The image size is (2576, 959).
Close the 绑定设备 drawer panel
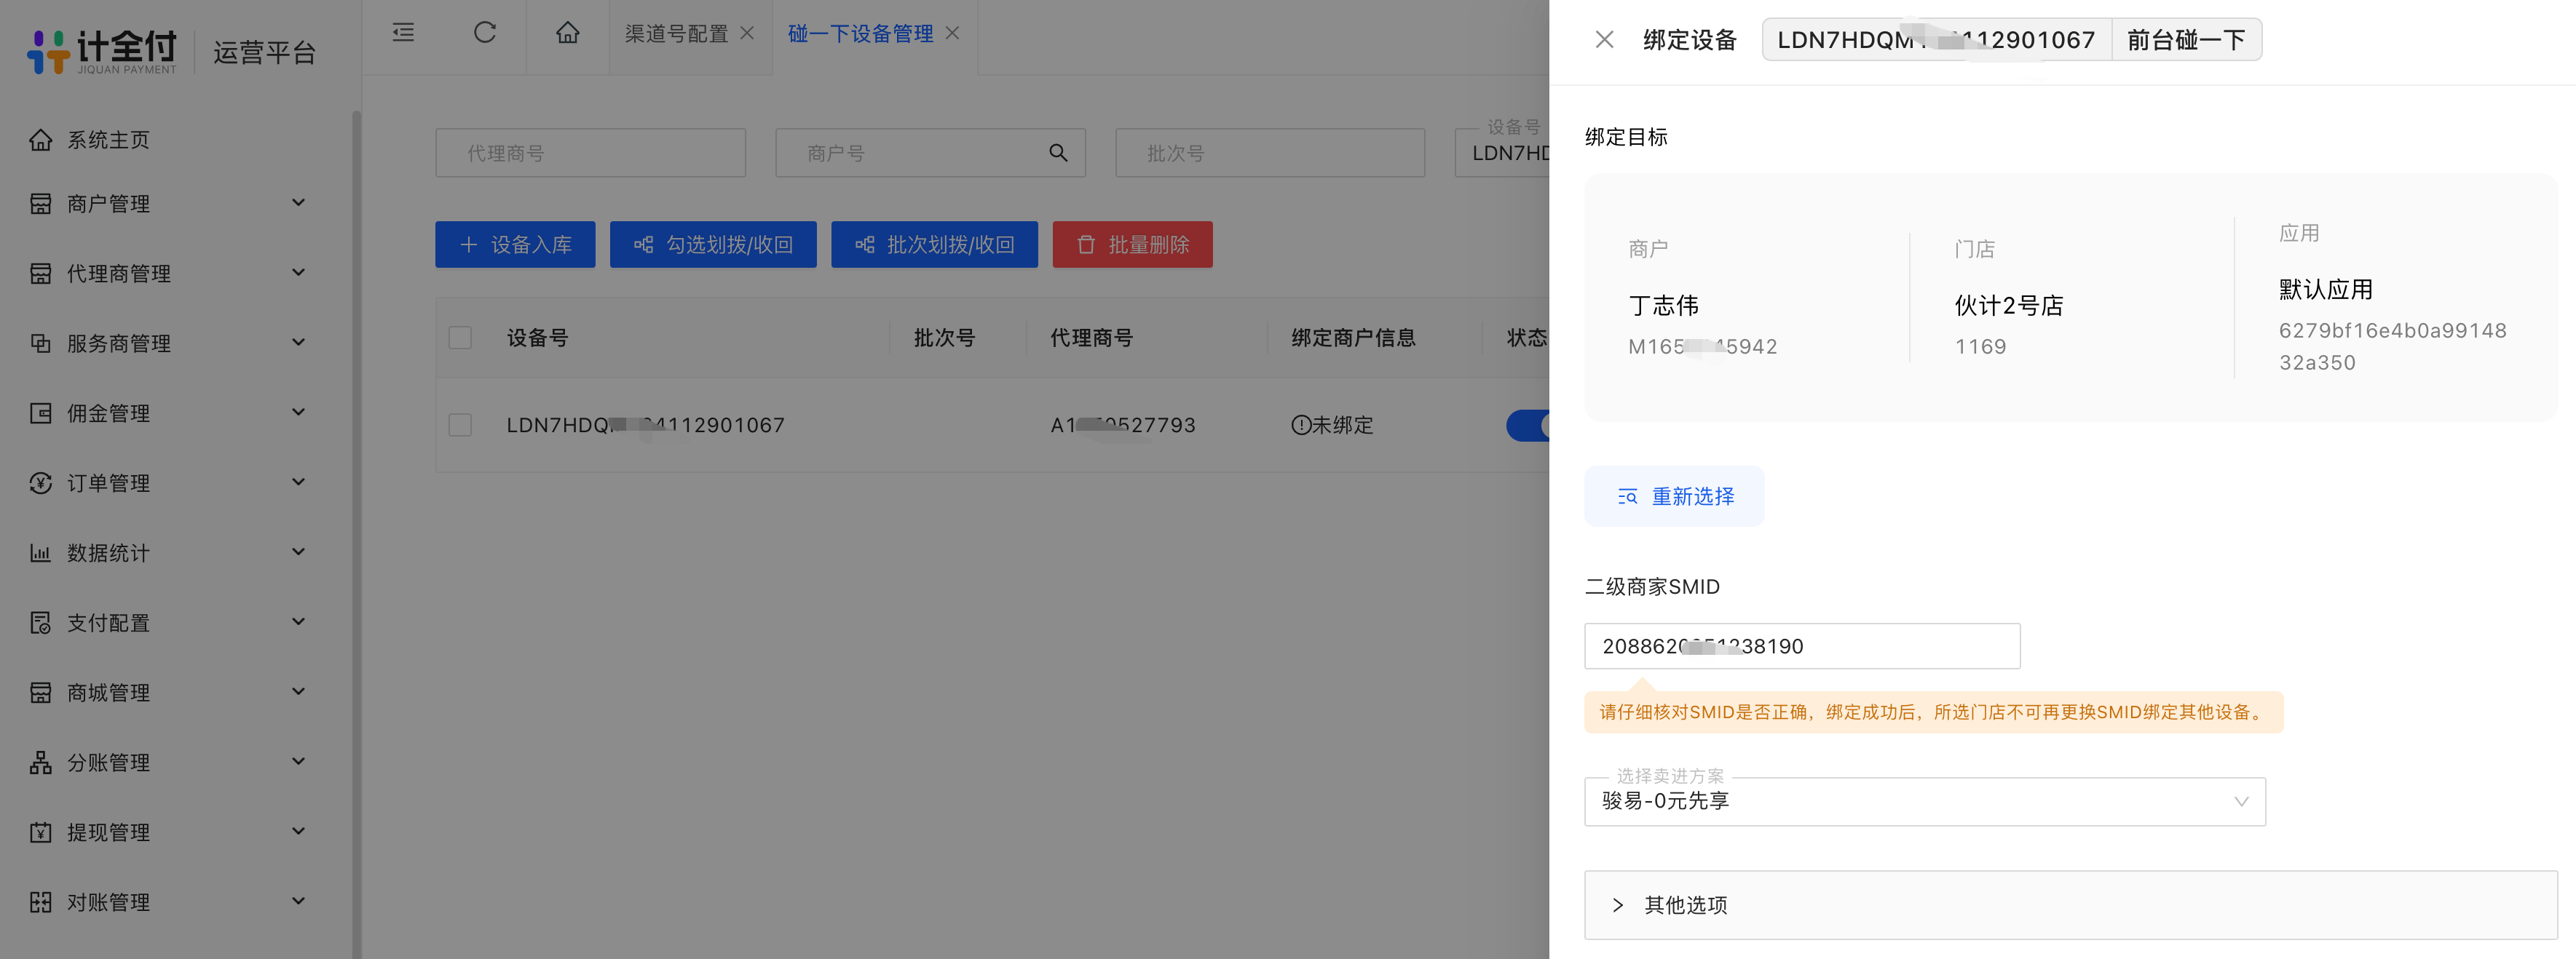(1604, 40)
